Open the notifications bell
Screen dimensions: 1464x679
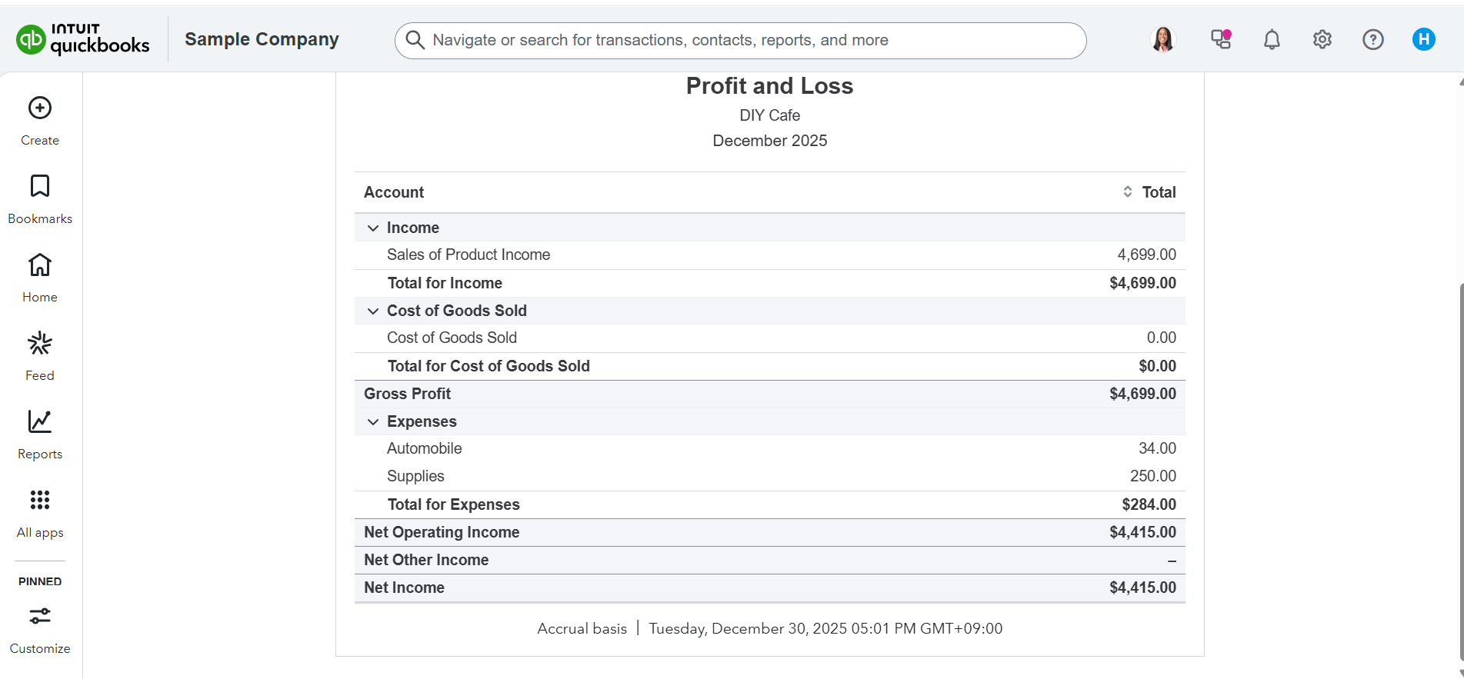pos(1272,40)
